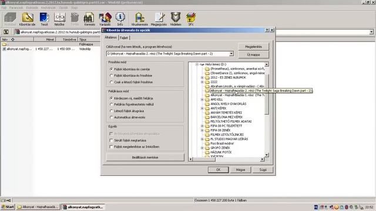Image resolution: width=376 pixels, height=211 pixels.
Task: Select Fájlok kibontása és frissítése radio
Action: coord(111,76)
